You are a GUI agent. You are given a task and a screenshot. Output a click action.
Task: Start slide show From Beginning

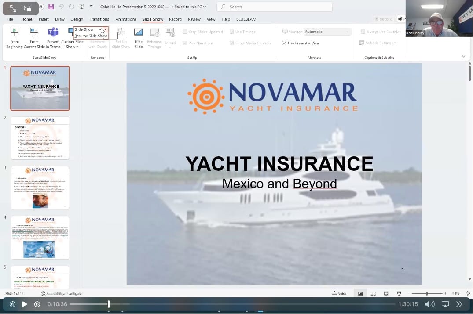14,38
